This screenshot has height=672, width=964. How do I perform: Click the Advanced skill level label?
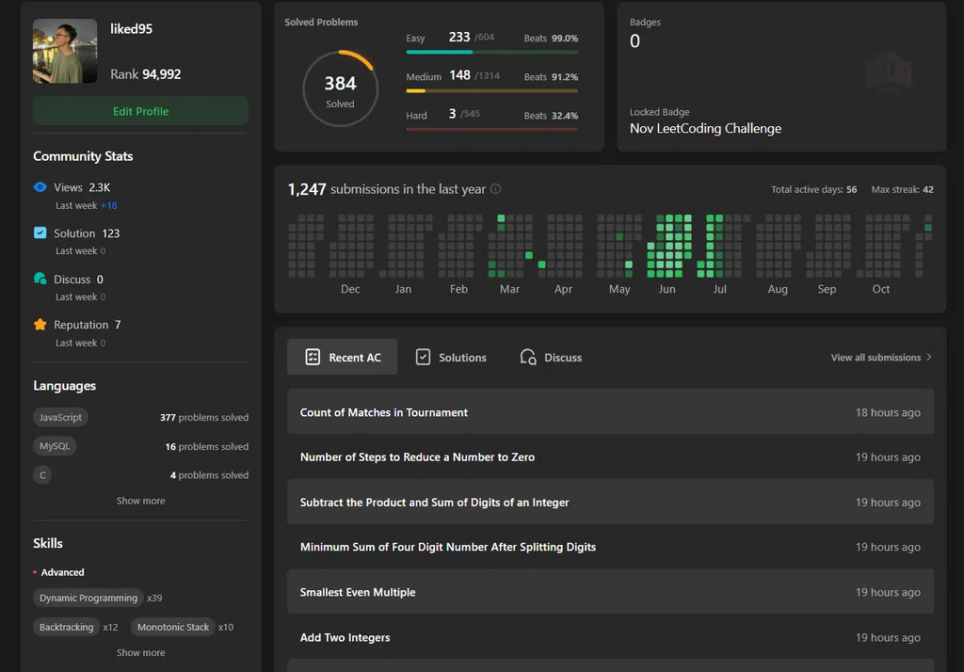coord(63,572)
